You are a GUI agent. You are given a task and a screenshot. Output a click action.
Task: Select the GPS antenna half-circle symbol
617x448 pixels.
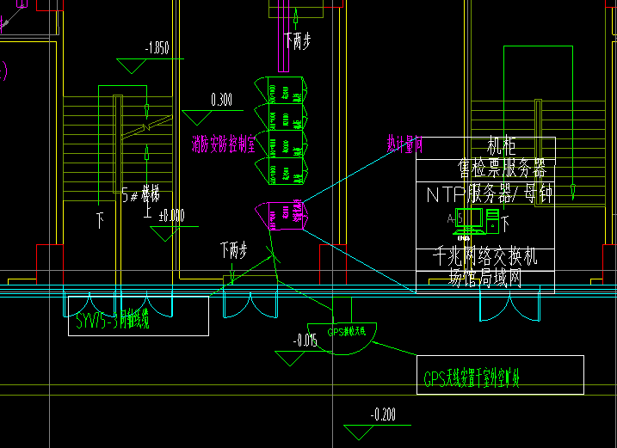pyautogui.click(x=342, y=339)
